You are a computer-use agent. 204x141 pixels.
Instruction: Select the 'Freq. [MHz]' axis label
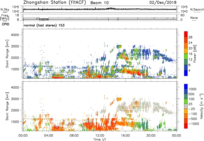click(5, 17)
